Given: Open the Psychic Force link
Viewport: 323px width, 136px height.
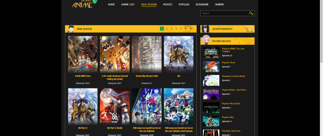Looking at the screenshot, I should [228, 63].
